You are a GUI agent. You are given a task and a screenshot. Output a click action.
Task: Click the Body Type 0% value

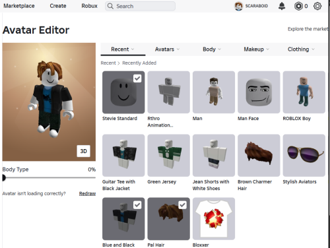[x=92, y=170]
